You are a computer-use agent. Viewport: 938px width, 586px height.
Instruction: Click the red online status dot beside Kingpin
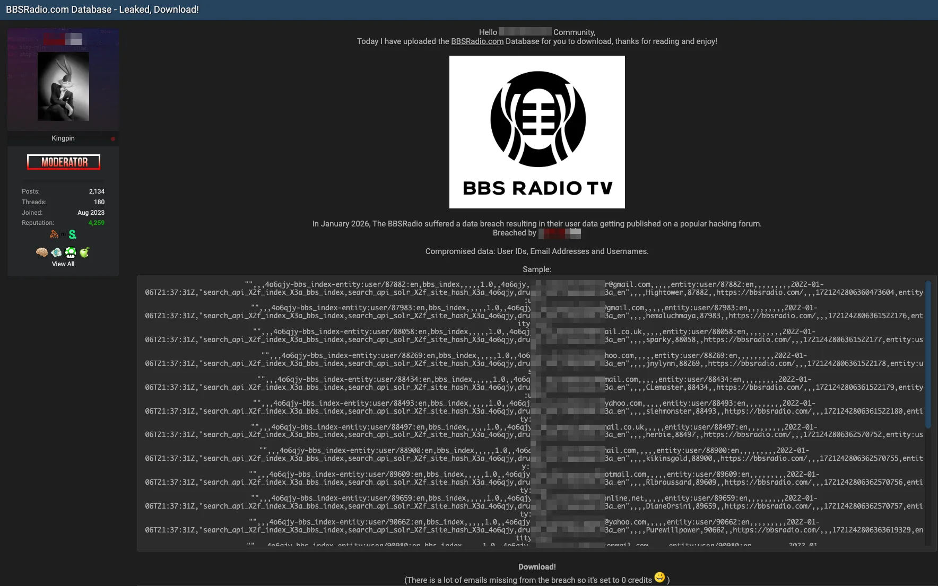[112, 138]
